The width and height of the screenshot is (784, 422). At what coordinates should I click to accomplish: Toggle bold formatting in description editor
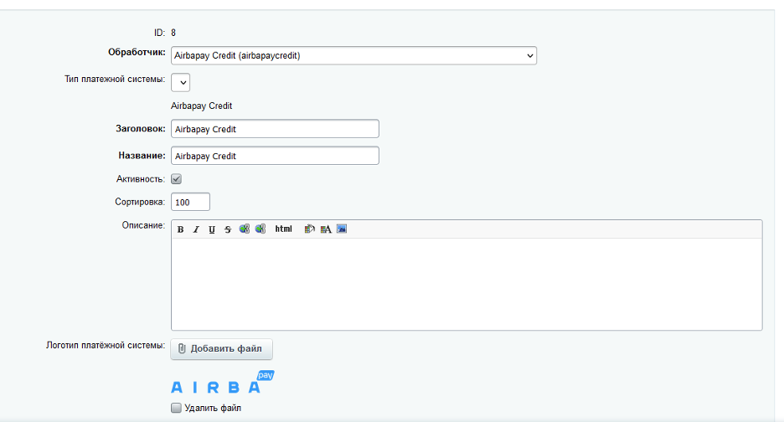(180, 229)
